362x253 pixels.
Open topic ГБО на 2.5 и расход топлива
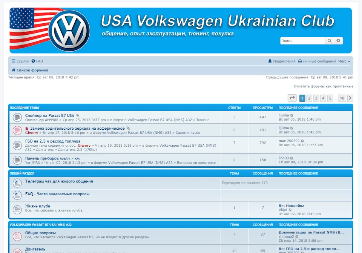pos(53,141)
